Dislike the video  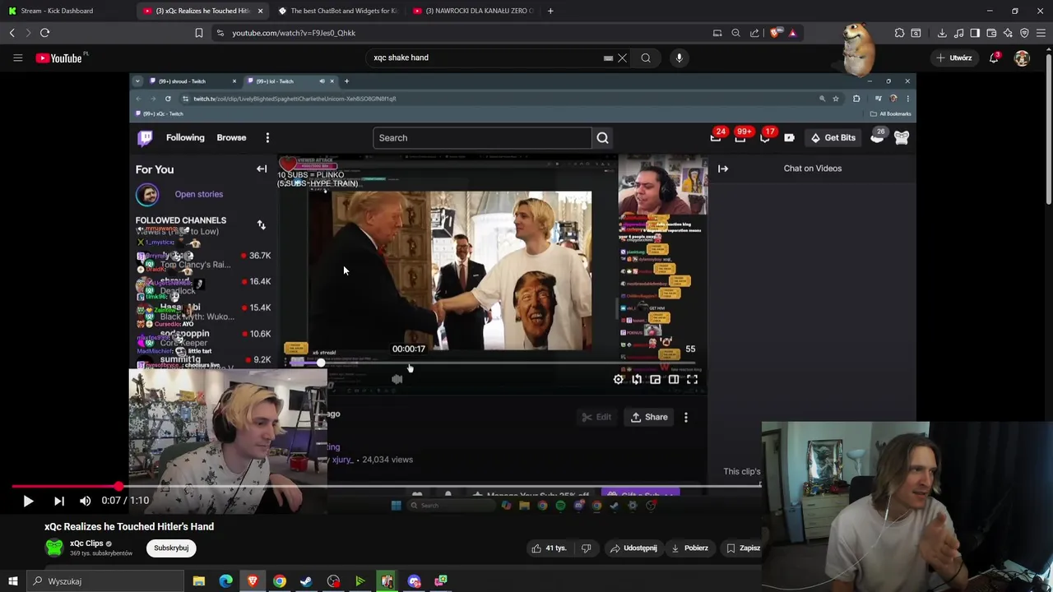tap(587, 548)
